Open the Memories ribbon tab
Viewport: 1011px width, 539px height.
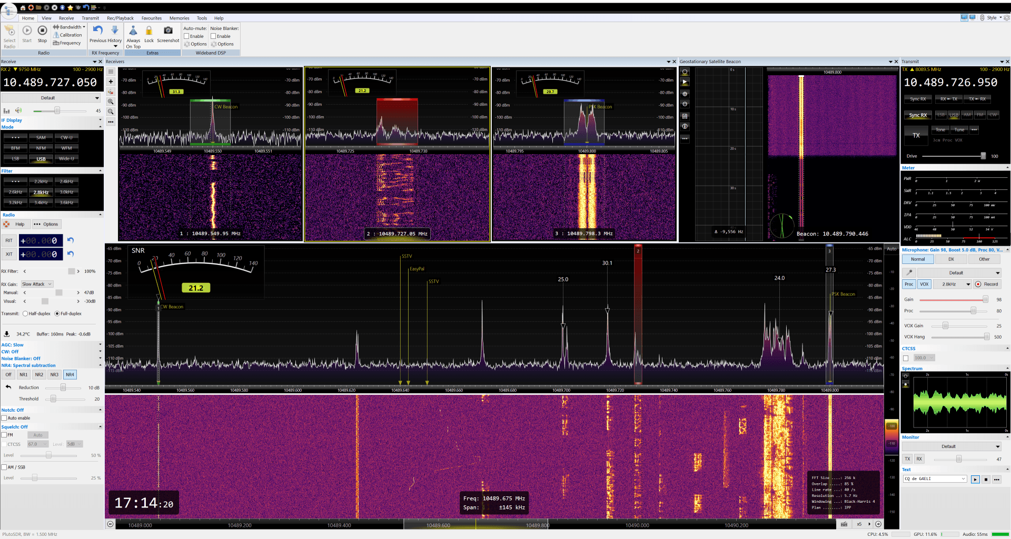(179, 18)
